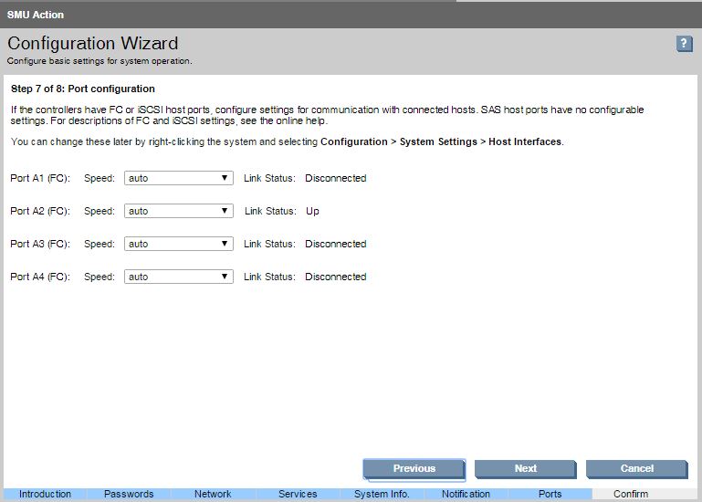The height and width of the screenshot is (502, 702).
Task: Select the Notification step tab
Action: click(x=466, y=494)
